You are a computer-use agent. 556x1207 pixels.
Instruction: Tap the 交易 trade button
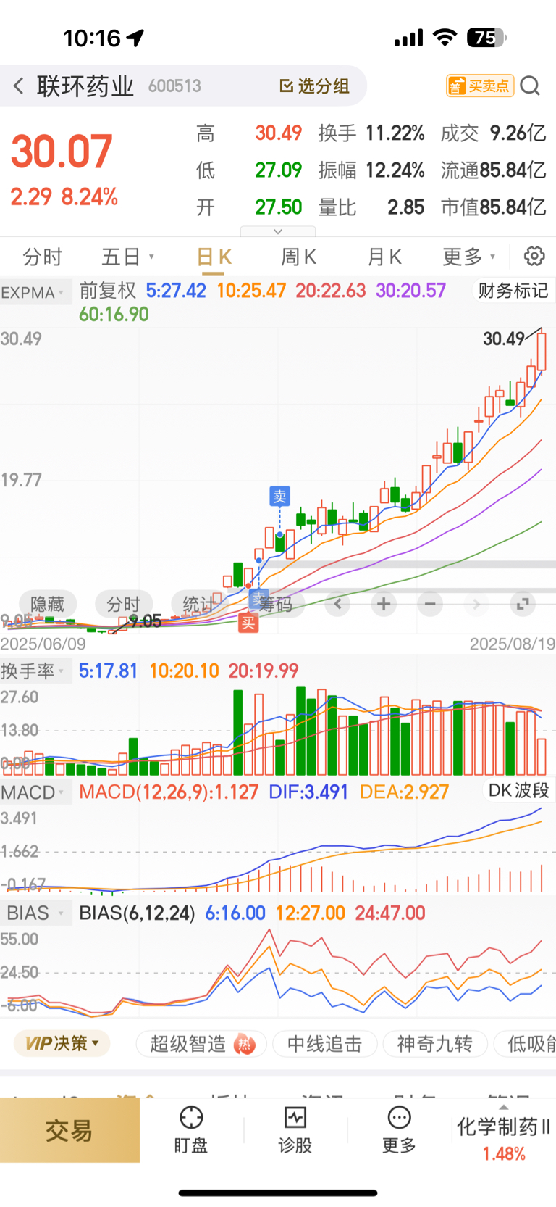pyautogui.click(x=69, y=1130)
